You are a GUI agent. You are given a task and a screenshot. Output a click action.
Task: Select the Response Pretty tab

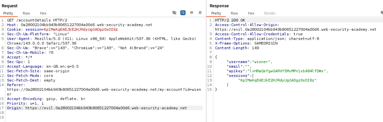(x=216, y=13)
